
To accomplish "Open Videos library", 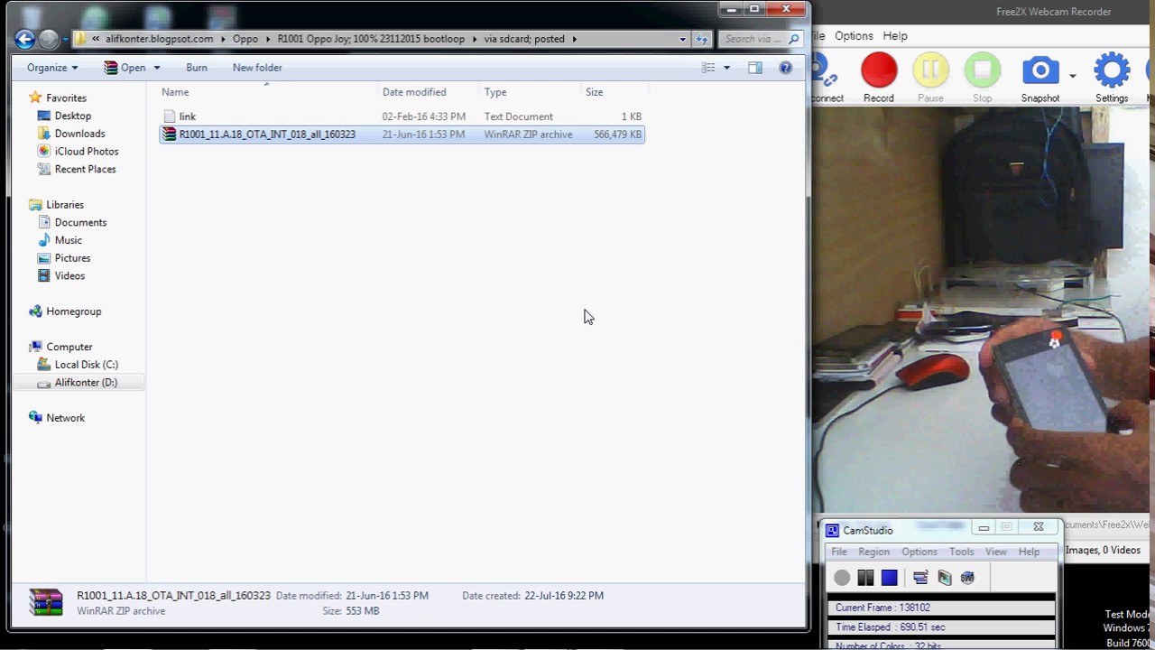I will [x=69, y=275].
